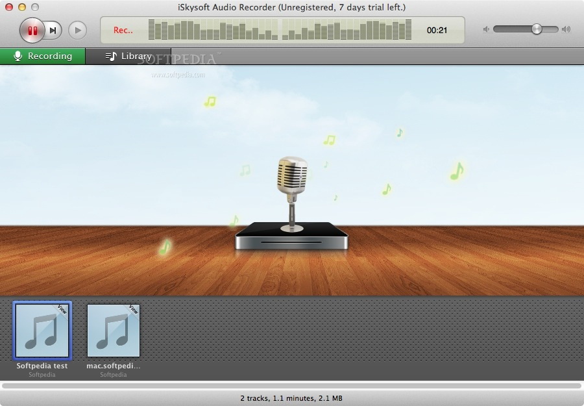The image size is (584, 406).
Task: Click the playlist note icon on Library tab
Action: 111,56
